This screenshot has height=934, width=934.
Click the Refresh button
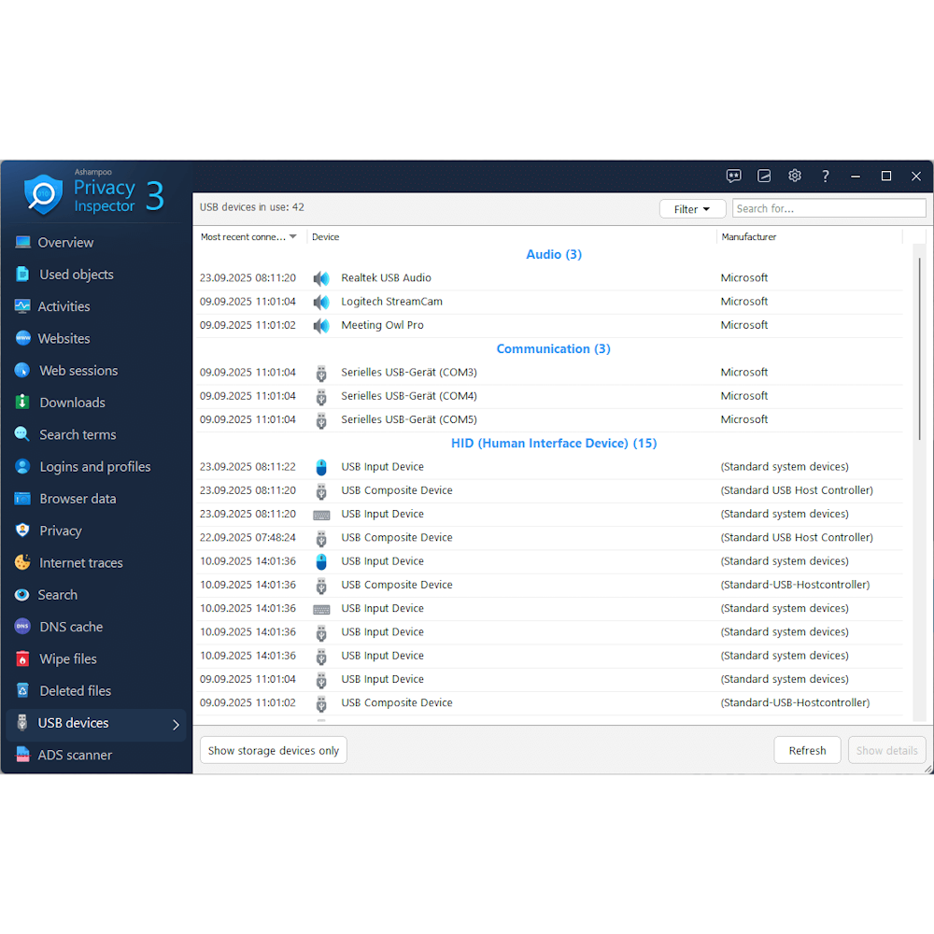coord(807,750)
